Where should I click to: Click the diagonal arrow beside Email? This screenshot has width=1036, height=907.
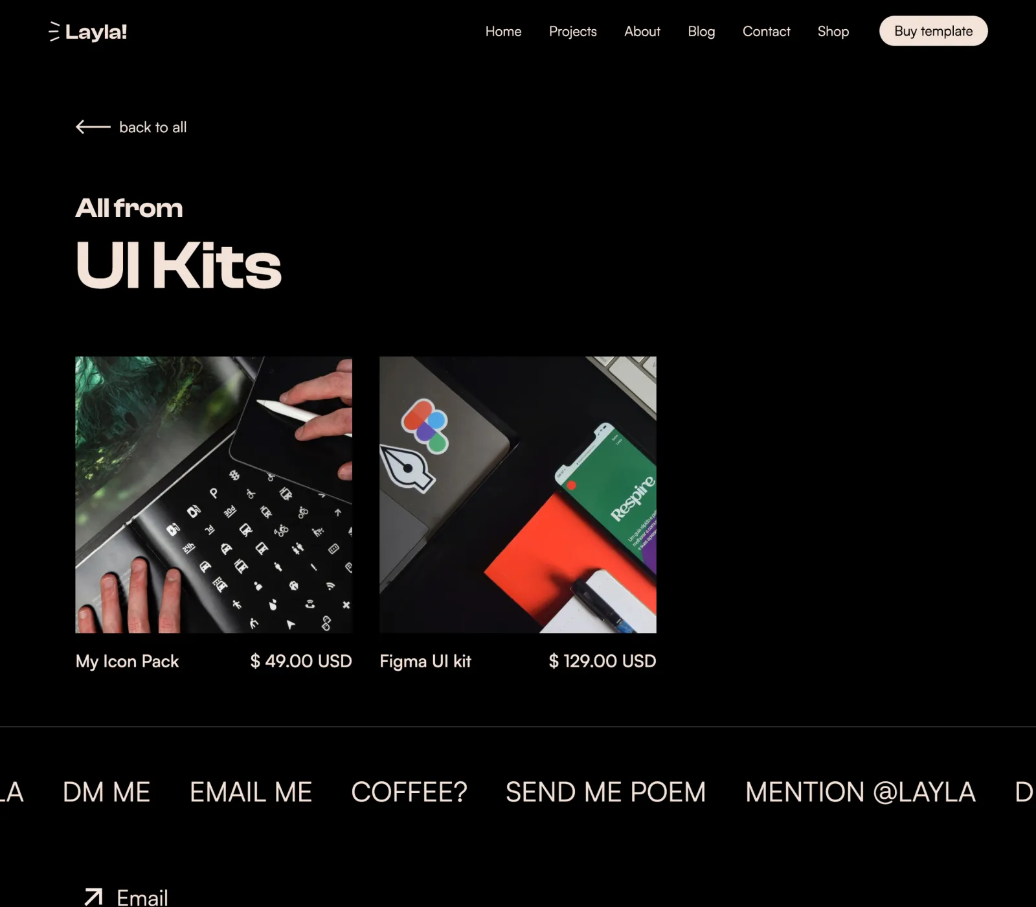click(93, 897)
